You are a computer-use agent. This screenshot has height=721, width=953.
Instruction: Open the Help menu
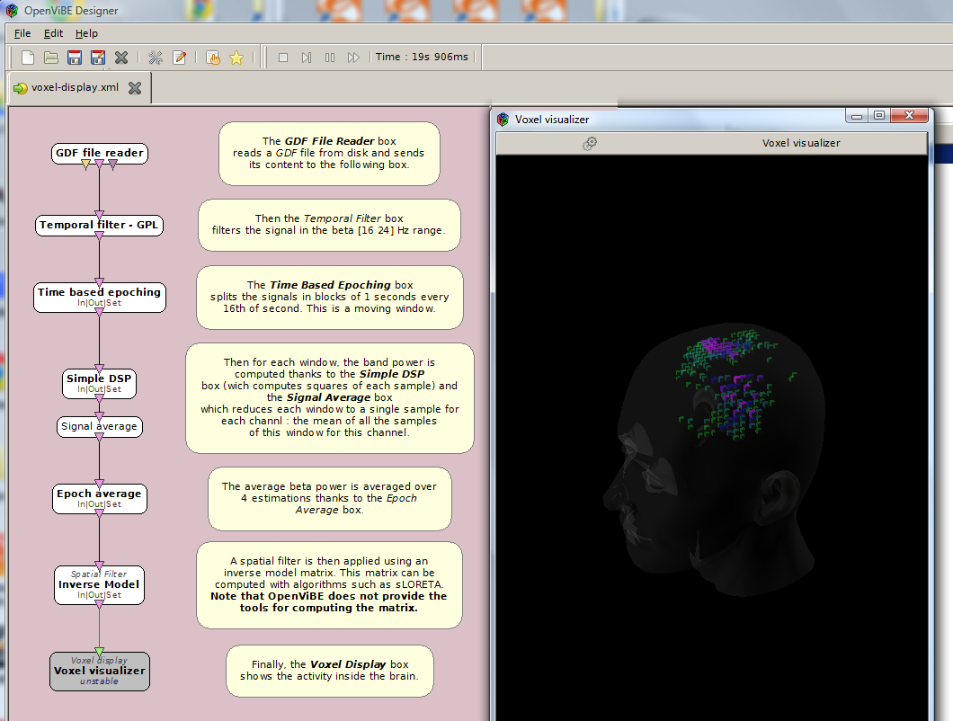pos(86,33)
